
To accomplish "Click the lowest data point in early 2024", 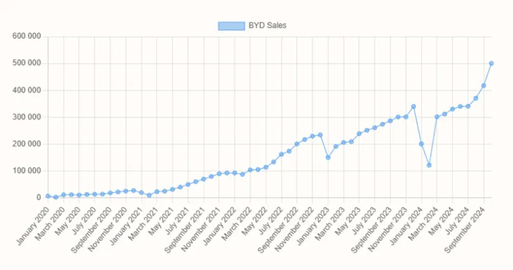I will tap(429, 165).
